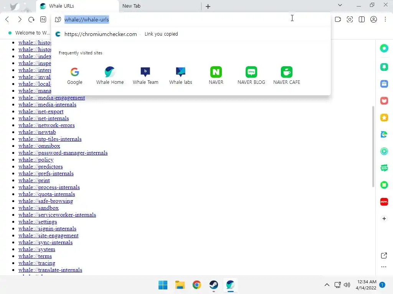Screen dimensions: 393x294
Task: Open the NAVER CAFE shortcut
Action: [286, 76]
